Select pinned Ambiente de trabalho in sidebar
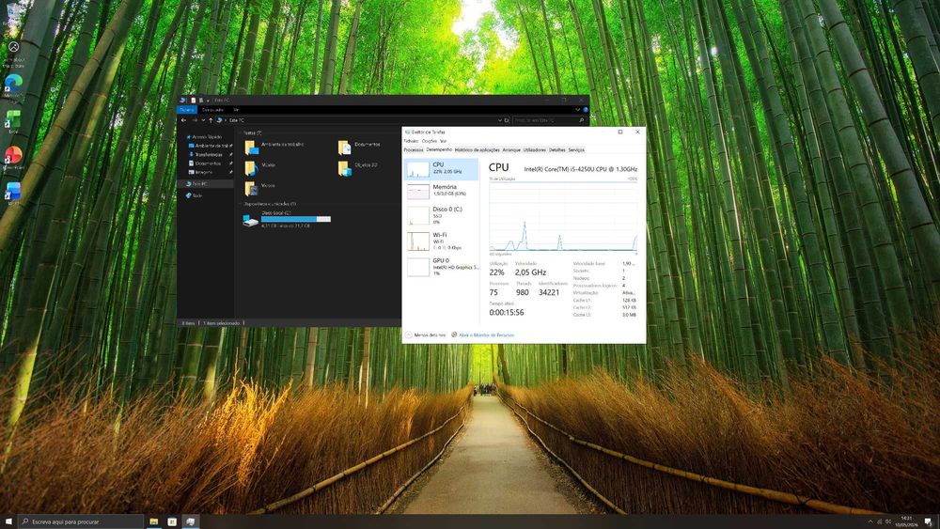The width and height of the screenshot is (940, 529). pyautogui.click(x=210, y=146)
